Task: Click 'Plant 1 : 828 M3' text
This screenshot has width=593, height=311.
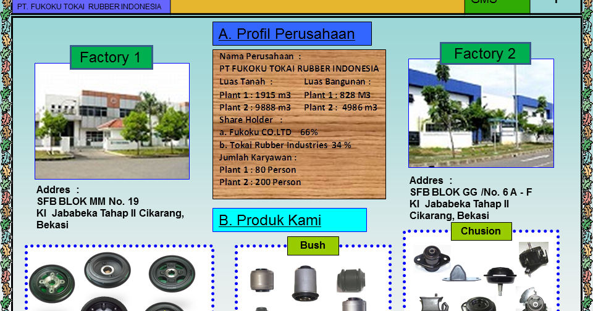Action: 337,95
